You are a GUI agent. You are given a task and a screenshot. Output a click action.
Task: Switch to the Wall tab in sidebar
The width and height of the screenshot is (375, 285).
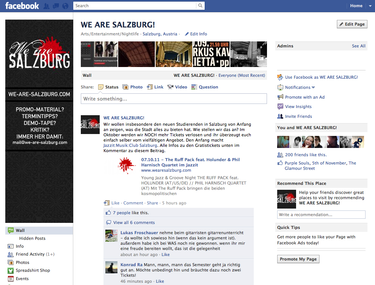coord(20,230)
